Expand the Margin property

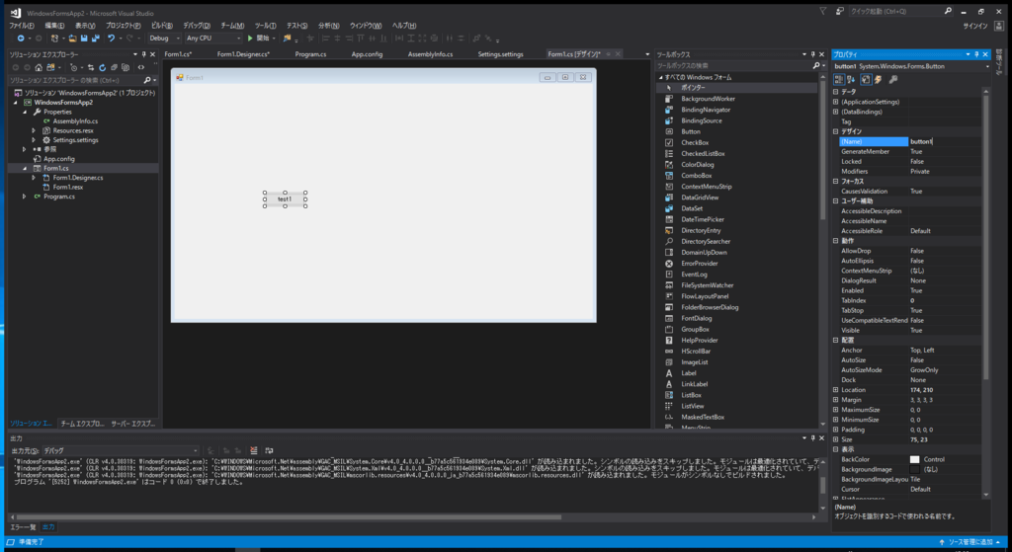[836, 400]
